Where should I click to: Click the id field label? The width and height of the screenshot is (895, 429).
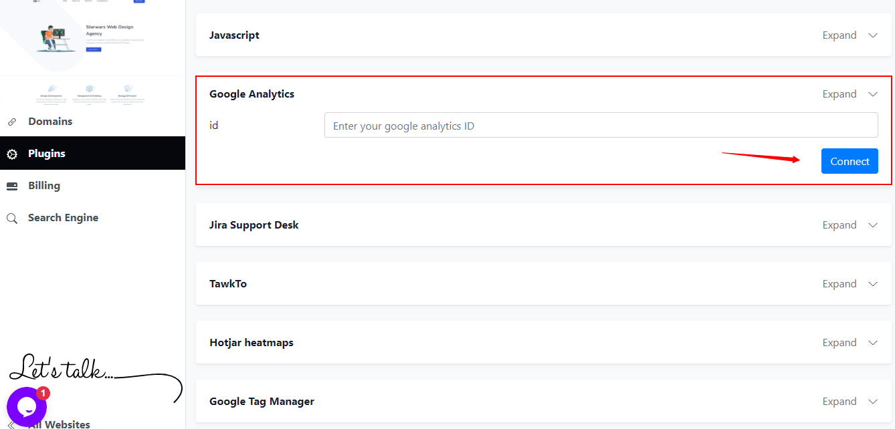(214, 125)
